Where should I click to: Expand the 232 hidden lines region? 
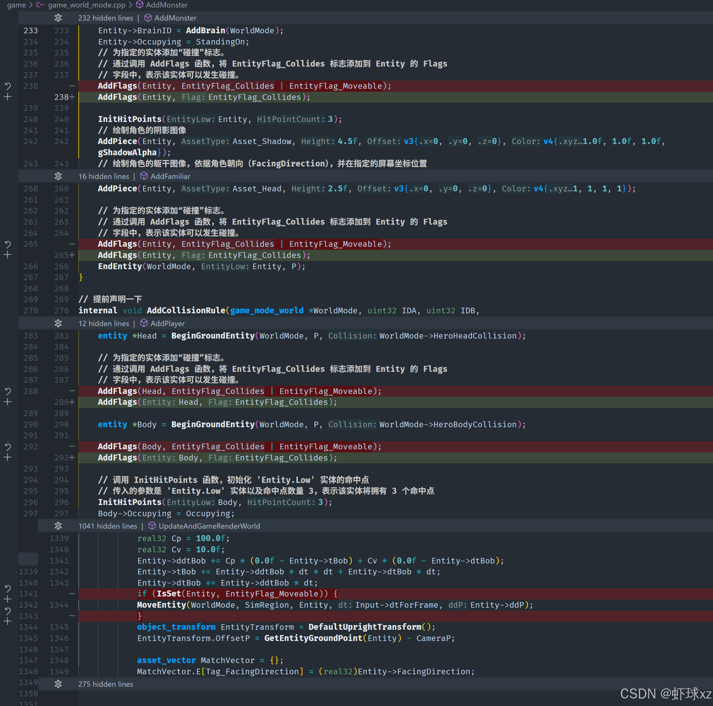pyautogui.click(x=58, y=18)
